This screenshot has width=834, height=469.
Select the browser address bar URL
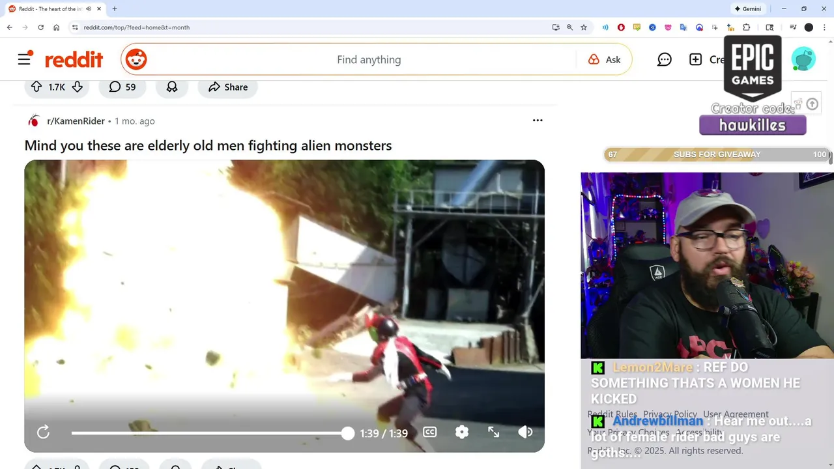(x=137, y=27)
